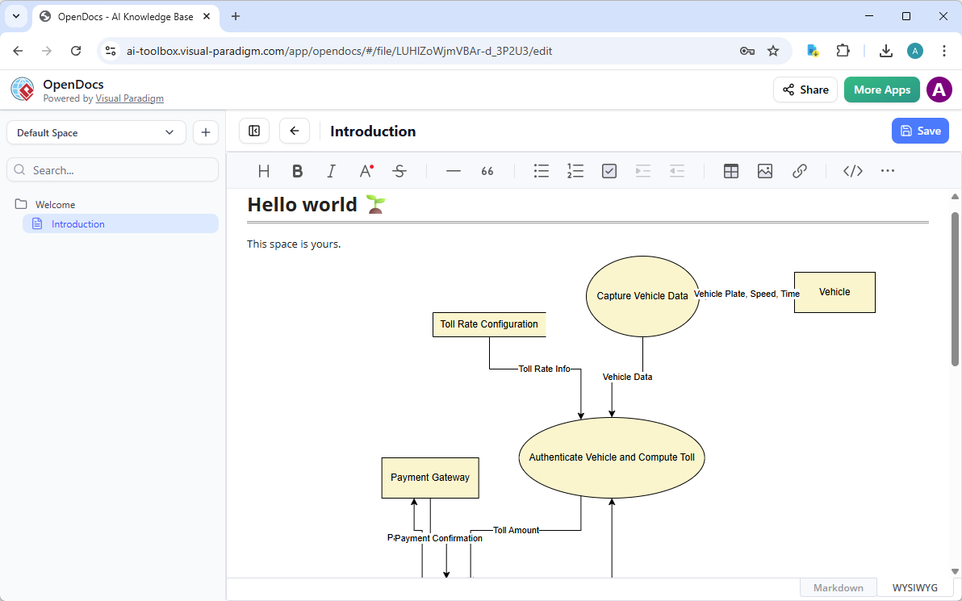Insert a table into the document
This screenshot has height=601, width=962.
tap(730, 170)
